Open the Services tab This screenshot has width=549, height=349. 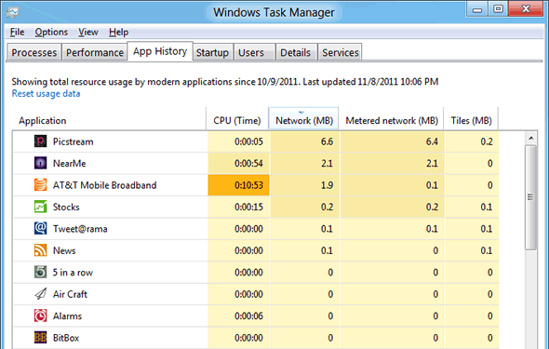coord(341,52)
